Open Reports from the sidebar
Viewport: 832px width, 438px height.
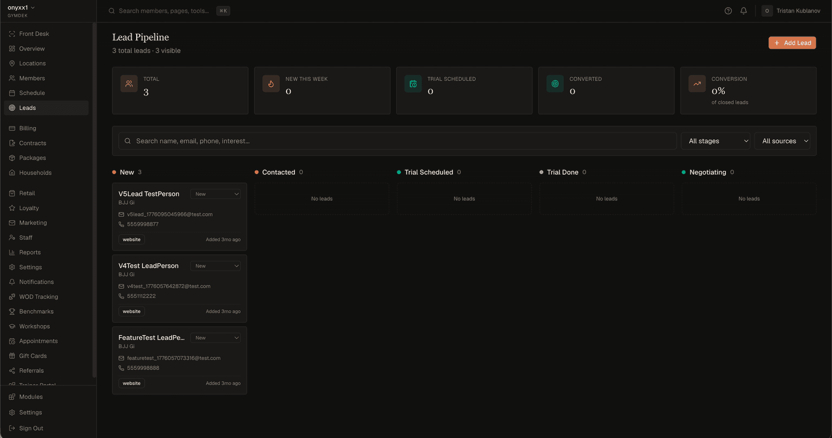click(x=46, y=253)
